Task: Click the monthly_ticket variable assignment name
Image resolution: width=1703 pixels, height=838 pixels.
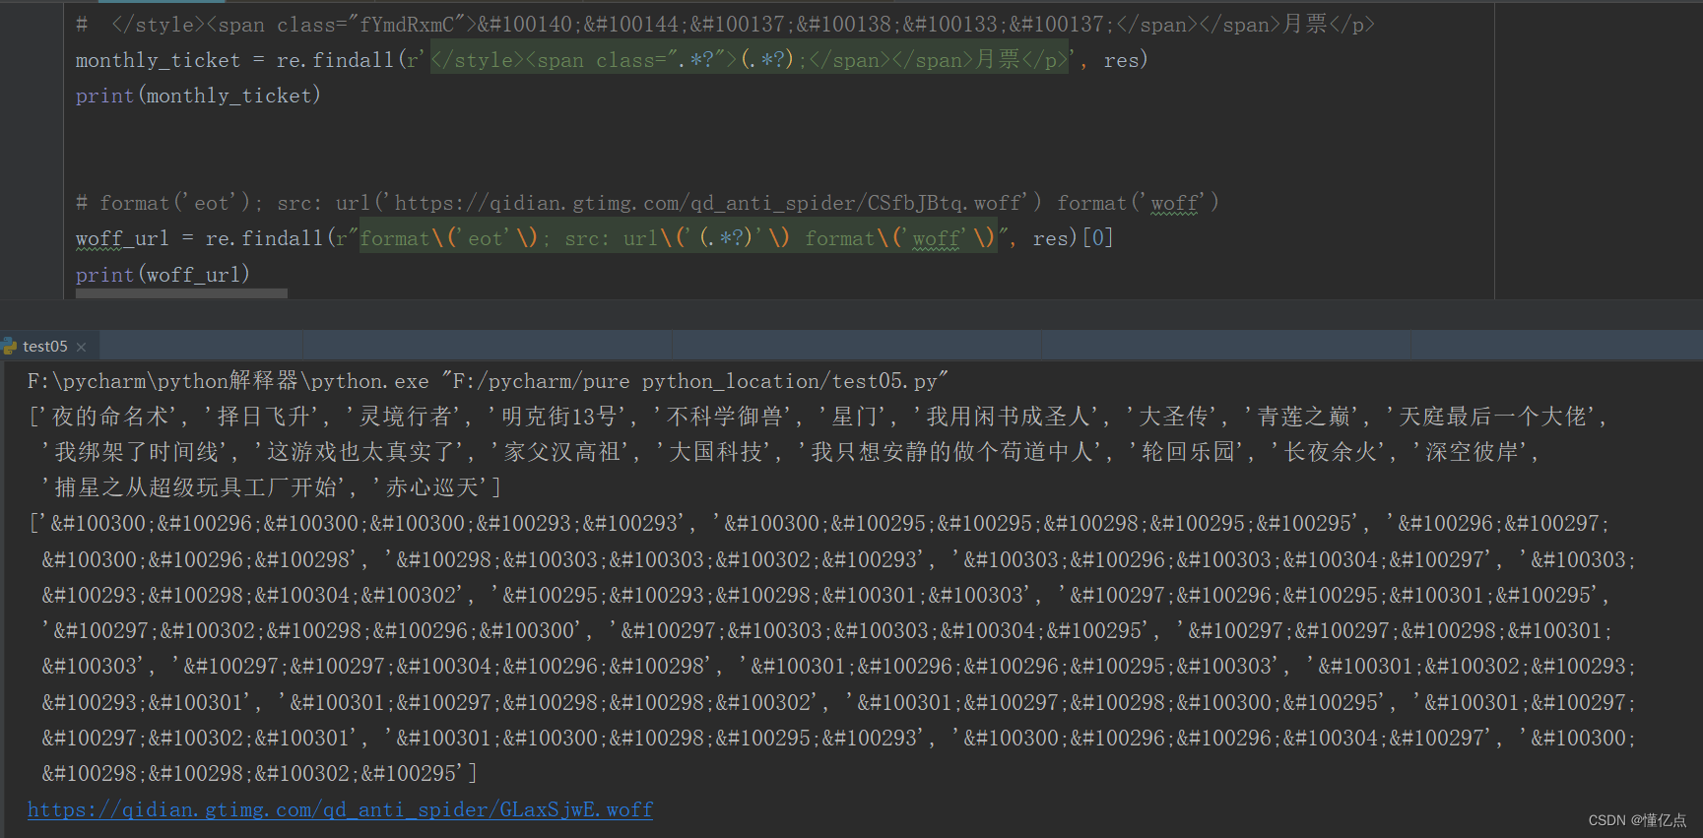Action: (158, 60)
